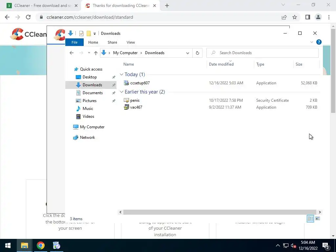Close the Thanks for downloading CCleaner tab

pyautogui.click(x=155, y=6)
